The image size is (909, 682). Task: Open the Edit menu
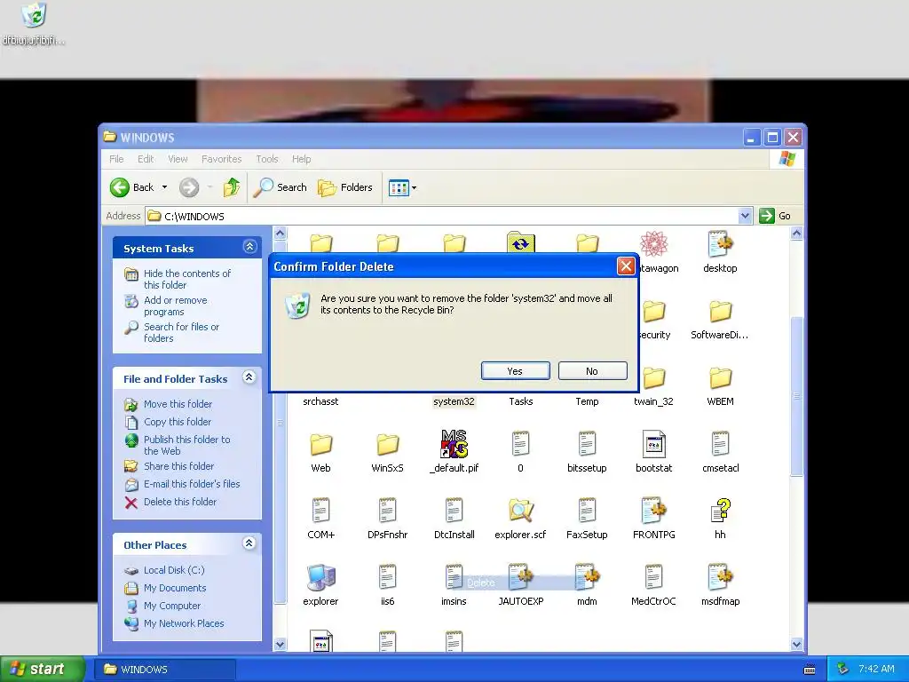[x=146, y=159]
